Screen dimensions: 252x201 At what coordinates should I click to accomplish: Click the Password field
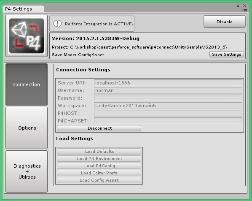pyautogui.click(x=168, y=98)
